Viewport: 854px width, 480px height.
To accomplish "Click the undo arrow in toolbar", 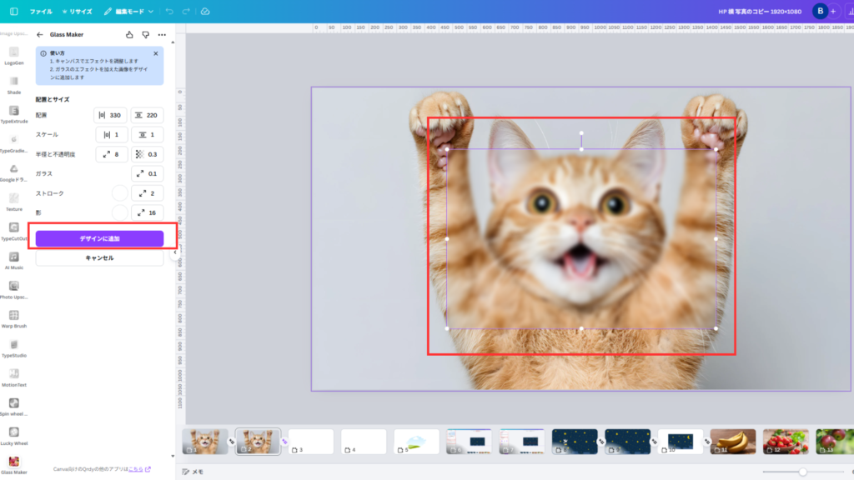I will click(x=169, y=12).
